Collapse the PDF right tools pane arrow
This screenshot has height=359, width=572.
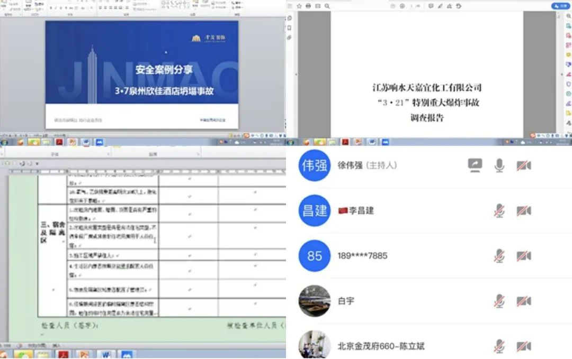coord(562,74)
